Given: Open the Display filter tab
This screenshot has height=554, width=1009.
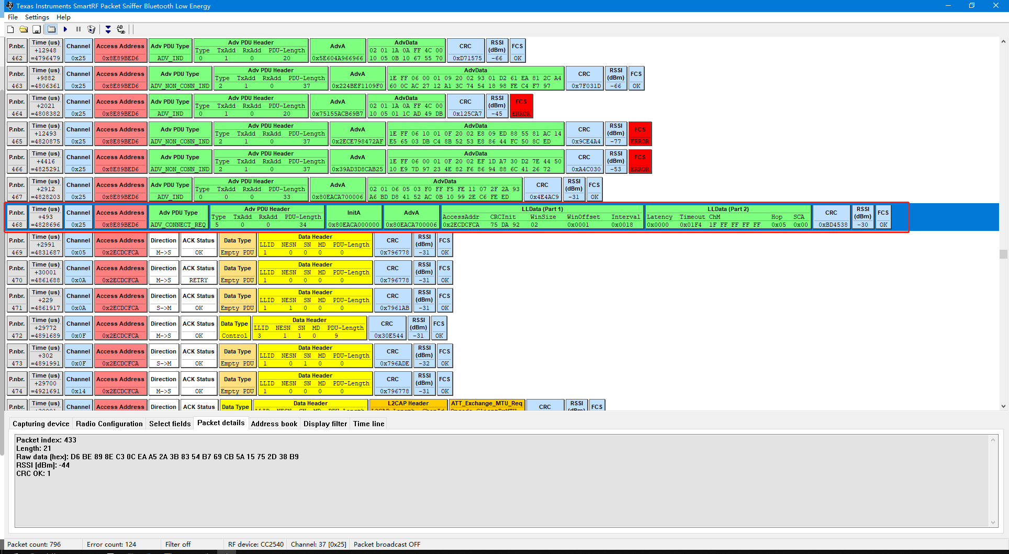Looking at the screenshot, I should click(x=325, y=424).
